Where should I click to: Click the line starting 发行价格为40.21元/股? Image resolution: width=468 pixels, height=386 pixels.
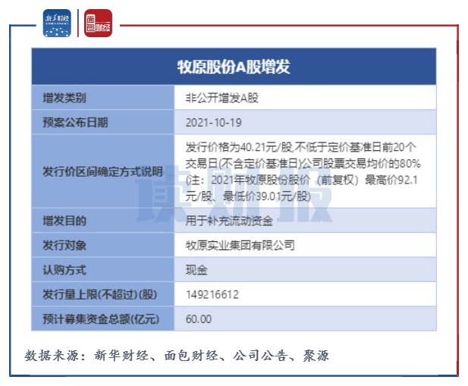(301, 147)
